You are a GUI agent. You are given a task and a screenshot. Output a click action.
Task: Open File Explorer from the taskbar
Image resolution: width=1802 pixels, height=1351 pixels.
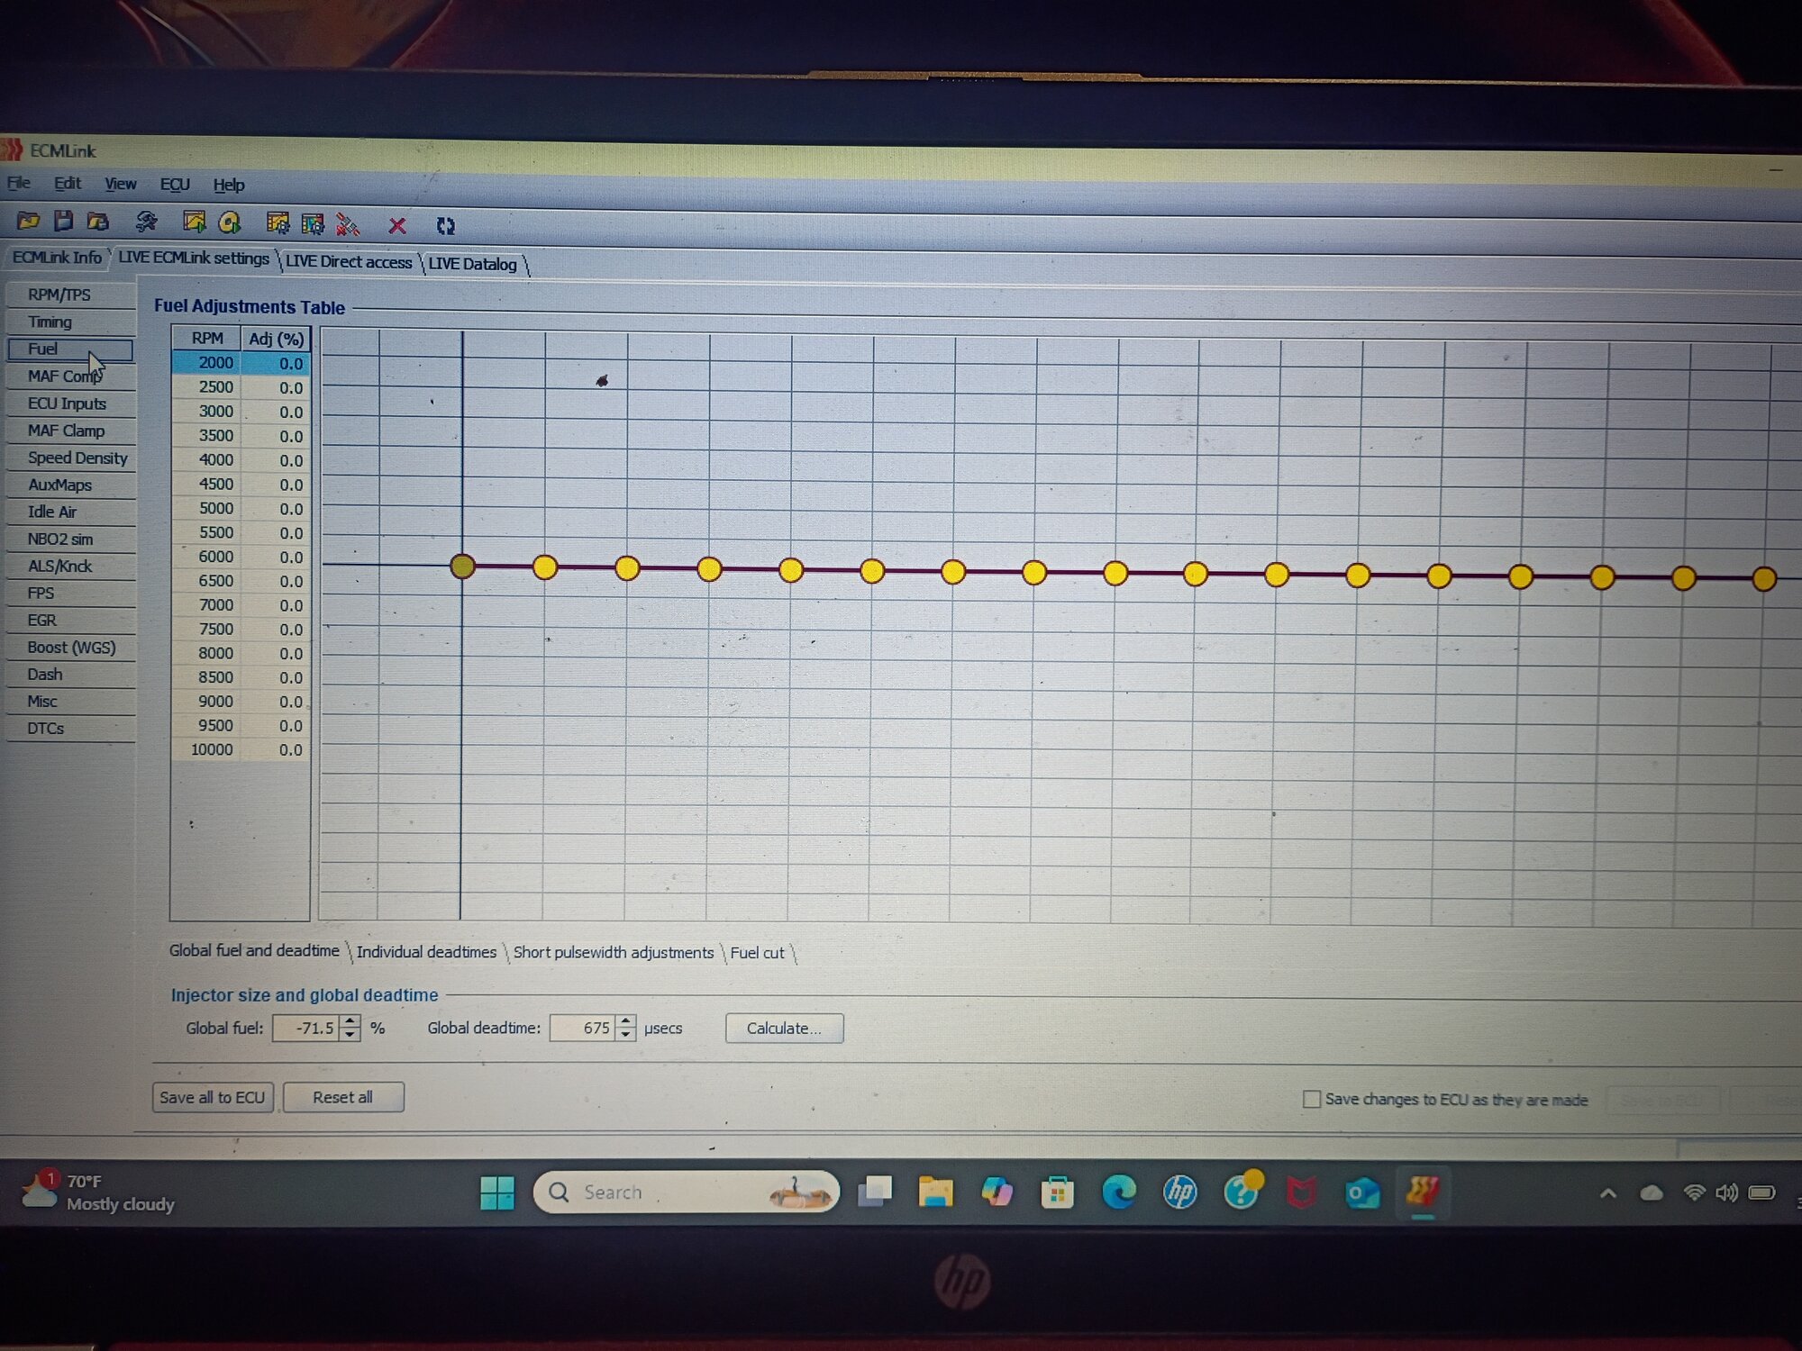point(935,1192)
